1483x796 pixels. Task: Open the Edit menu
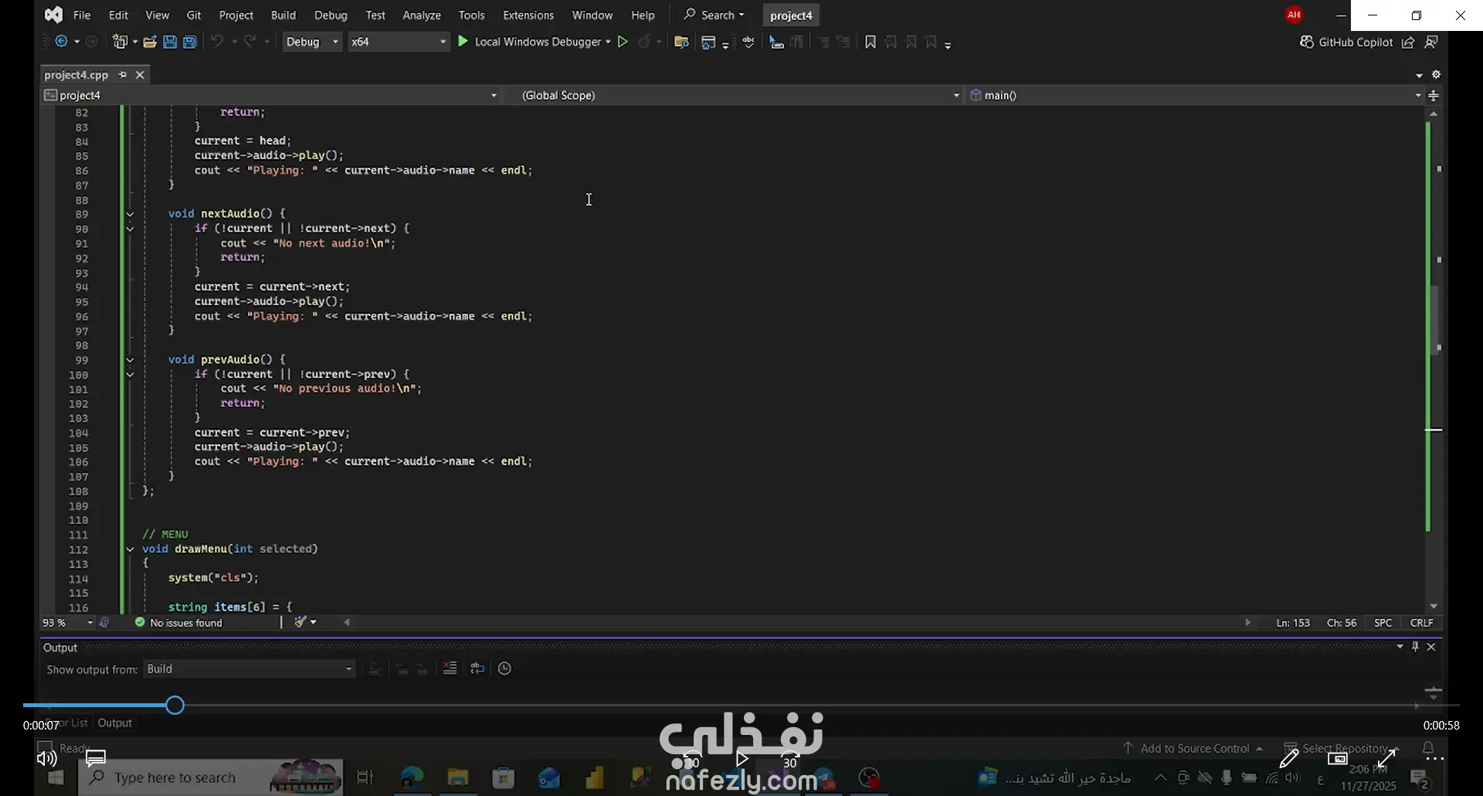pyautogui.click(x=118, y=15)
